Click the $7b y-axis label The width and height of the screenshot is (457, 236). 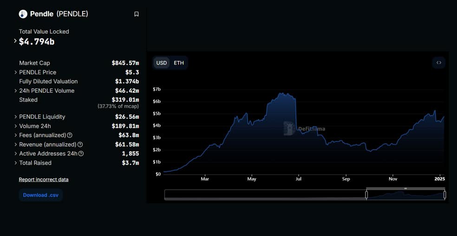157,89
